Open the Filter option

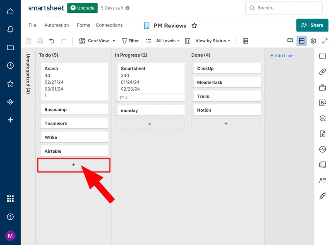tap(130, 41)
